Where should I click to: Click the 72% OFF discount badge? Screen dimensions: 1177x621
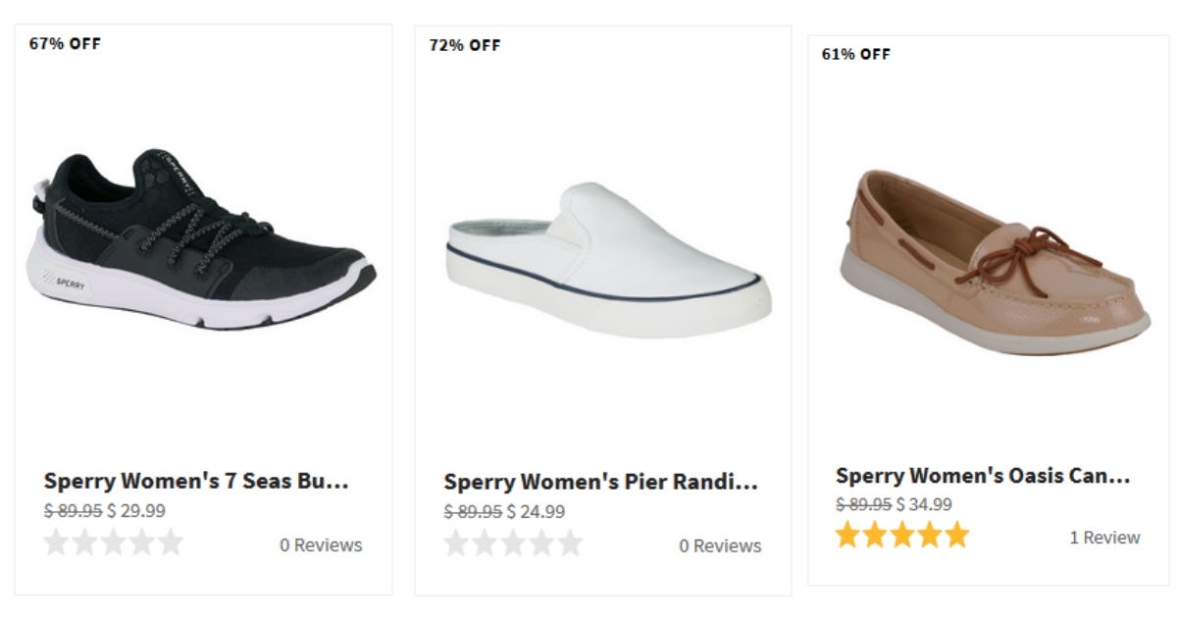pos(465,45)
